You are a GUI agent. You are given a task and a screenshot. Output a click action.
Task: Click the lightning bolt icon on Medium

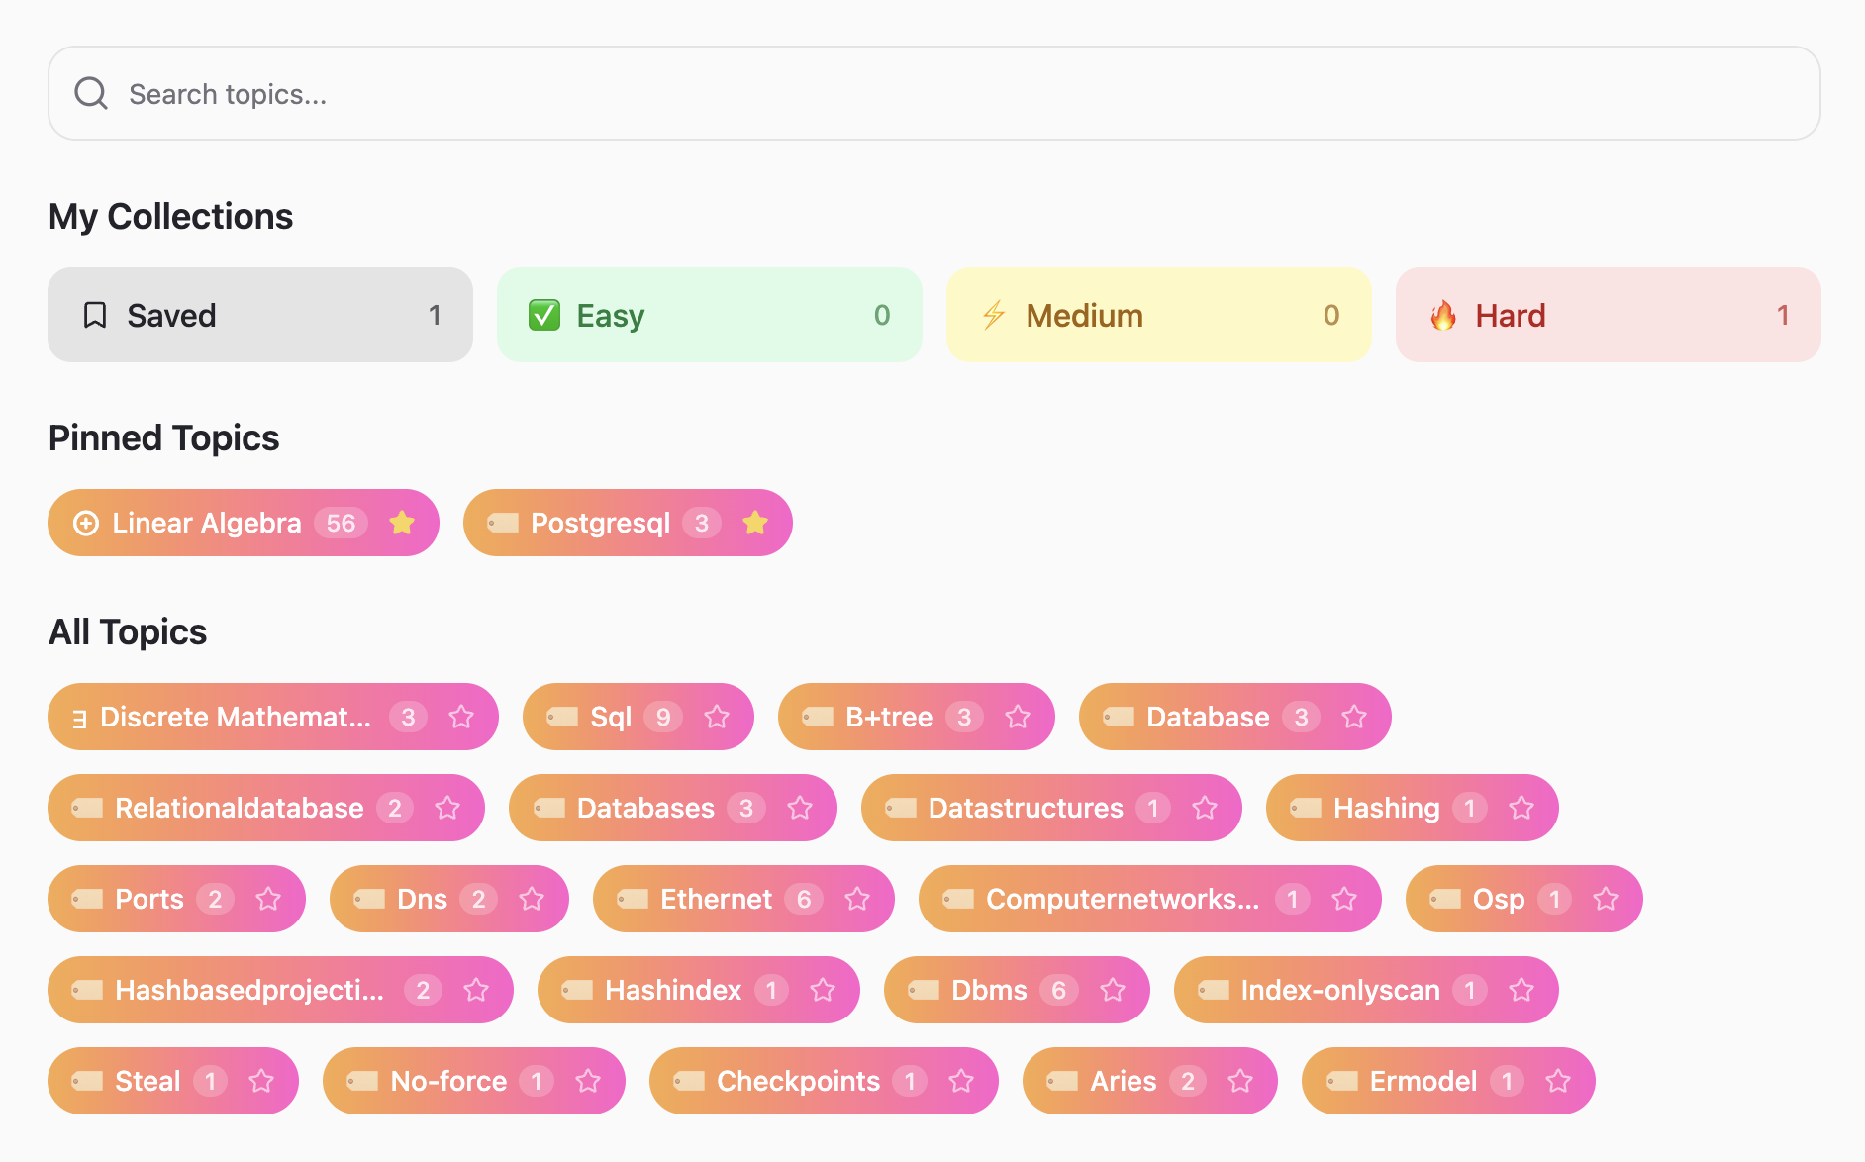coord(994,315)
